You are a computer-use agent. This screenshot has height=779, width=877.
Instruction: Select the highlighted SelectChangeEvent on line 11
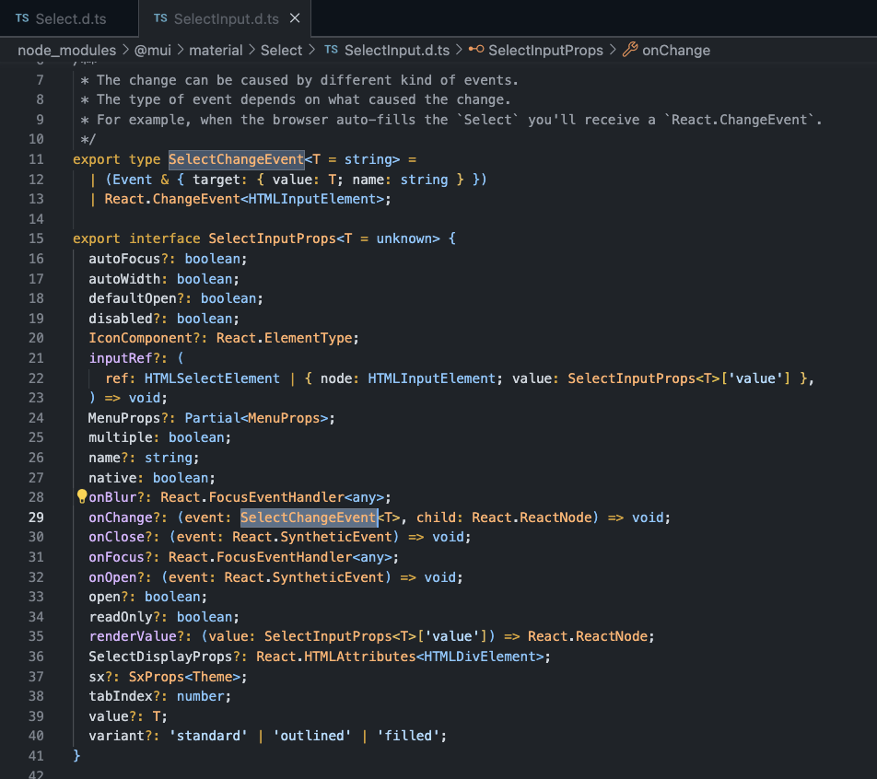point(235,159)
